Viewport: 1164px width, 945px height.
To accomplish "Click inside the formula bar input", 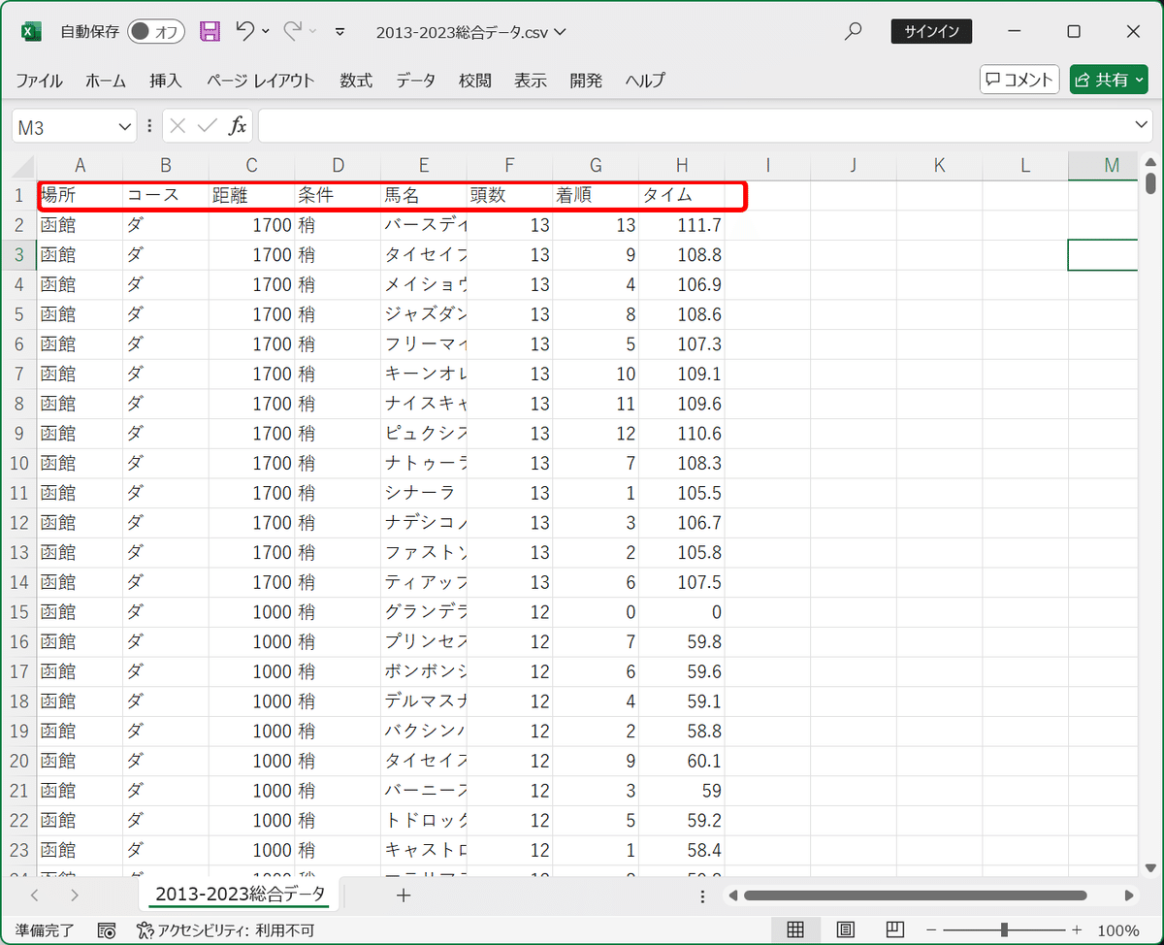I will pyautogui.click(x=695, y=126).
